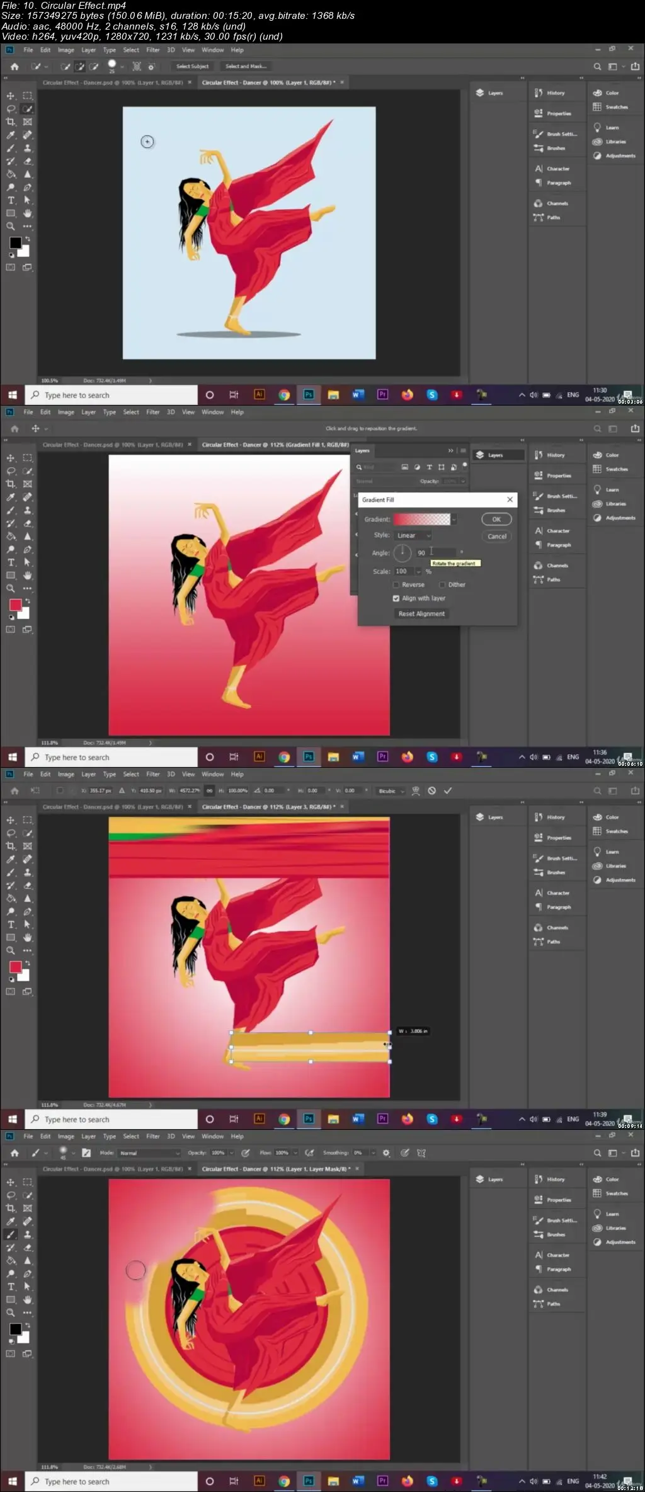Click the Select Subject button
The height and width of the screenshot is (1492, 645).
click(x=192, y=66)
